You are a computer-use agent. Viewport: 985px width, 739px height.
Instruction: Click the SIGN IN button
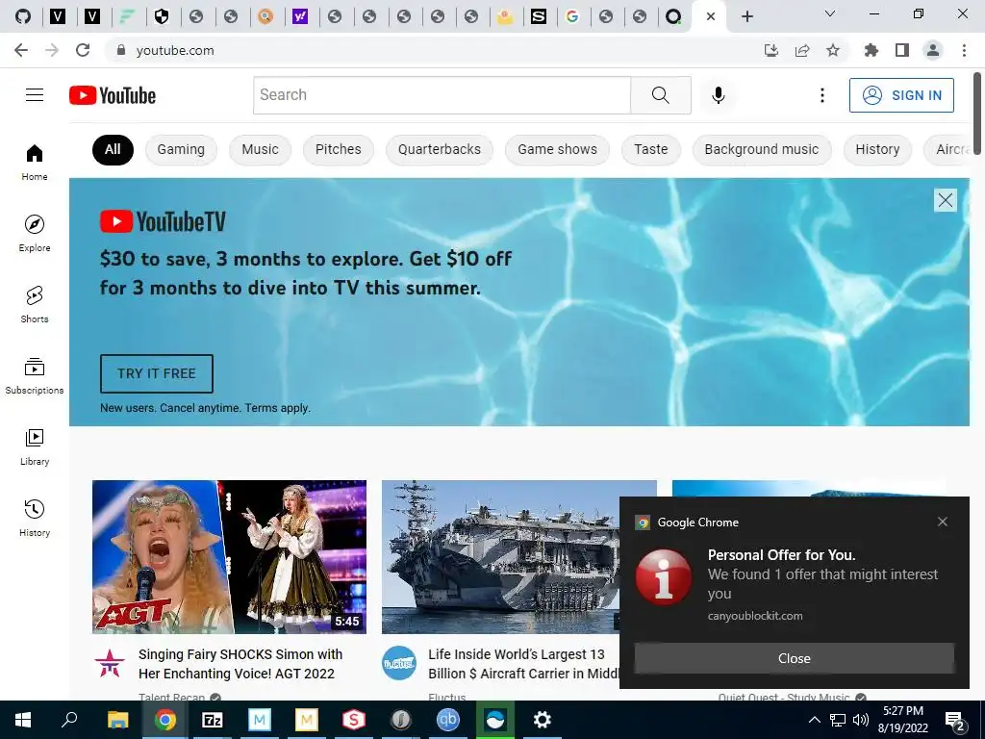click(x=901, y=95)
